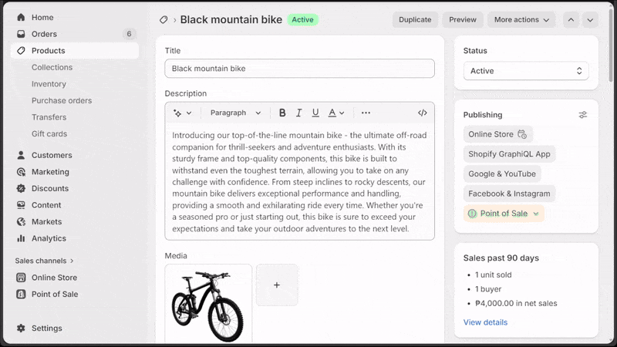Click the '₱4,000.00 in net sales' text

pos(516,303)
